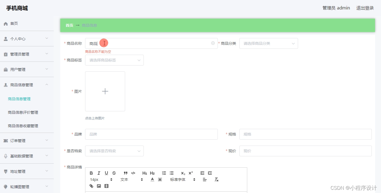The width and height of the screenshot is (381, 193).
Task: Collapse the 商品信息管理 parent menu
Action: (x=27, y=85)
